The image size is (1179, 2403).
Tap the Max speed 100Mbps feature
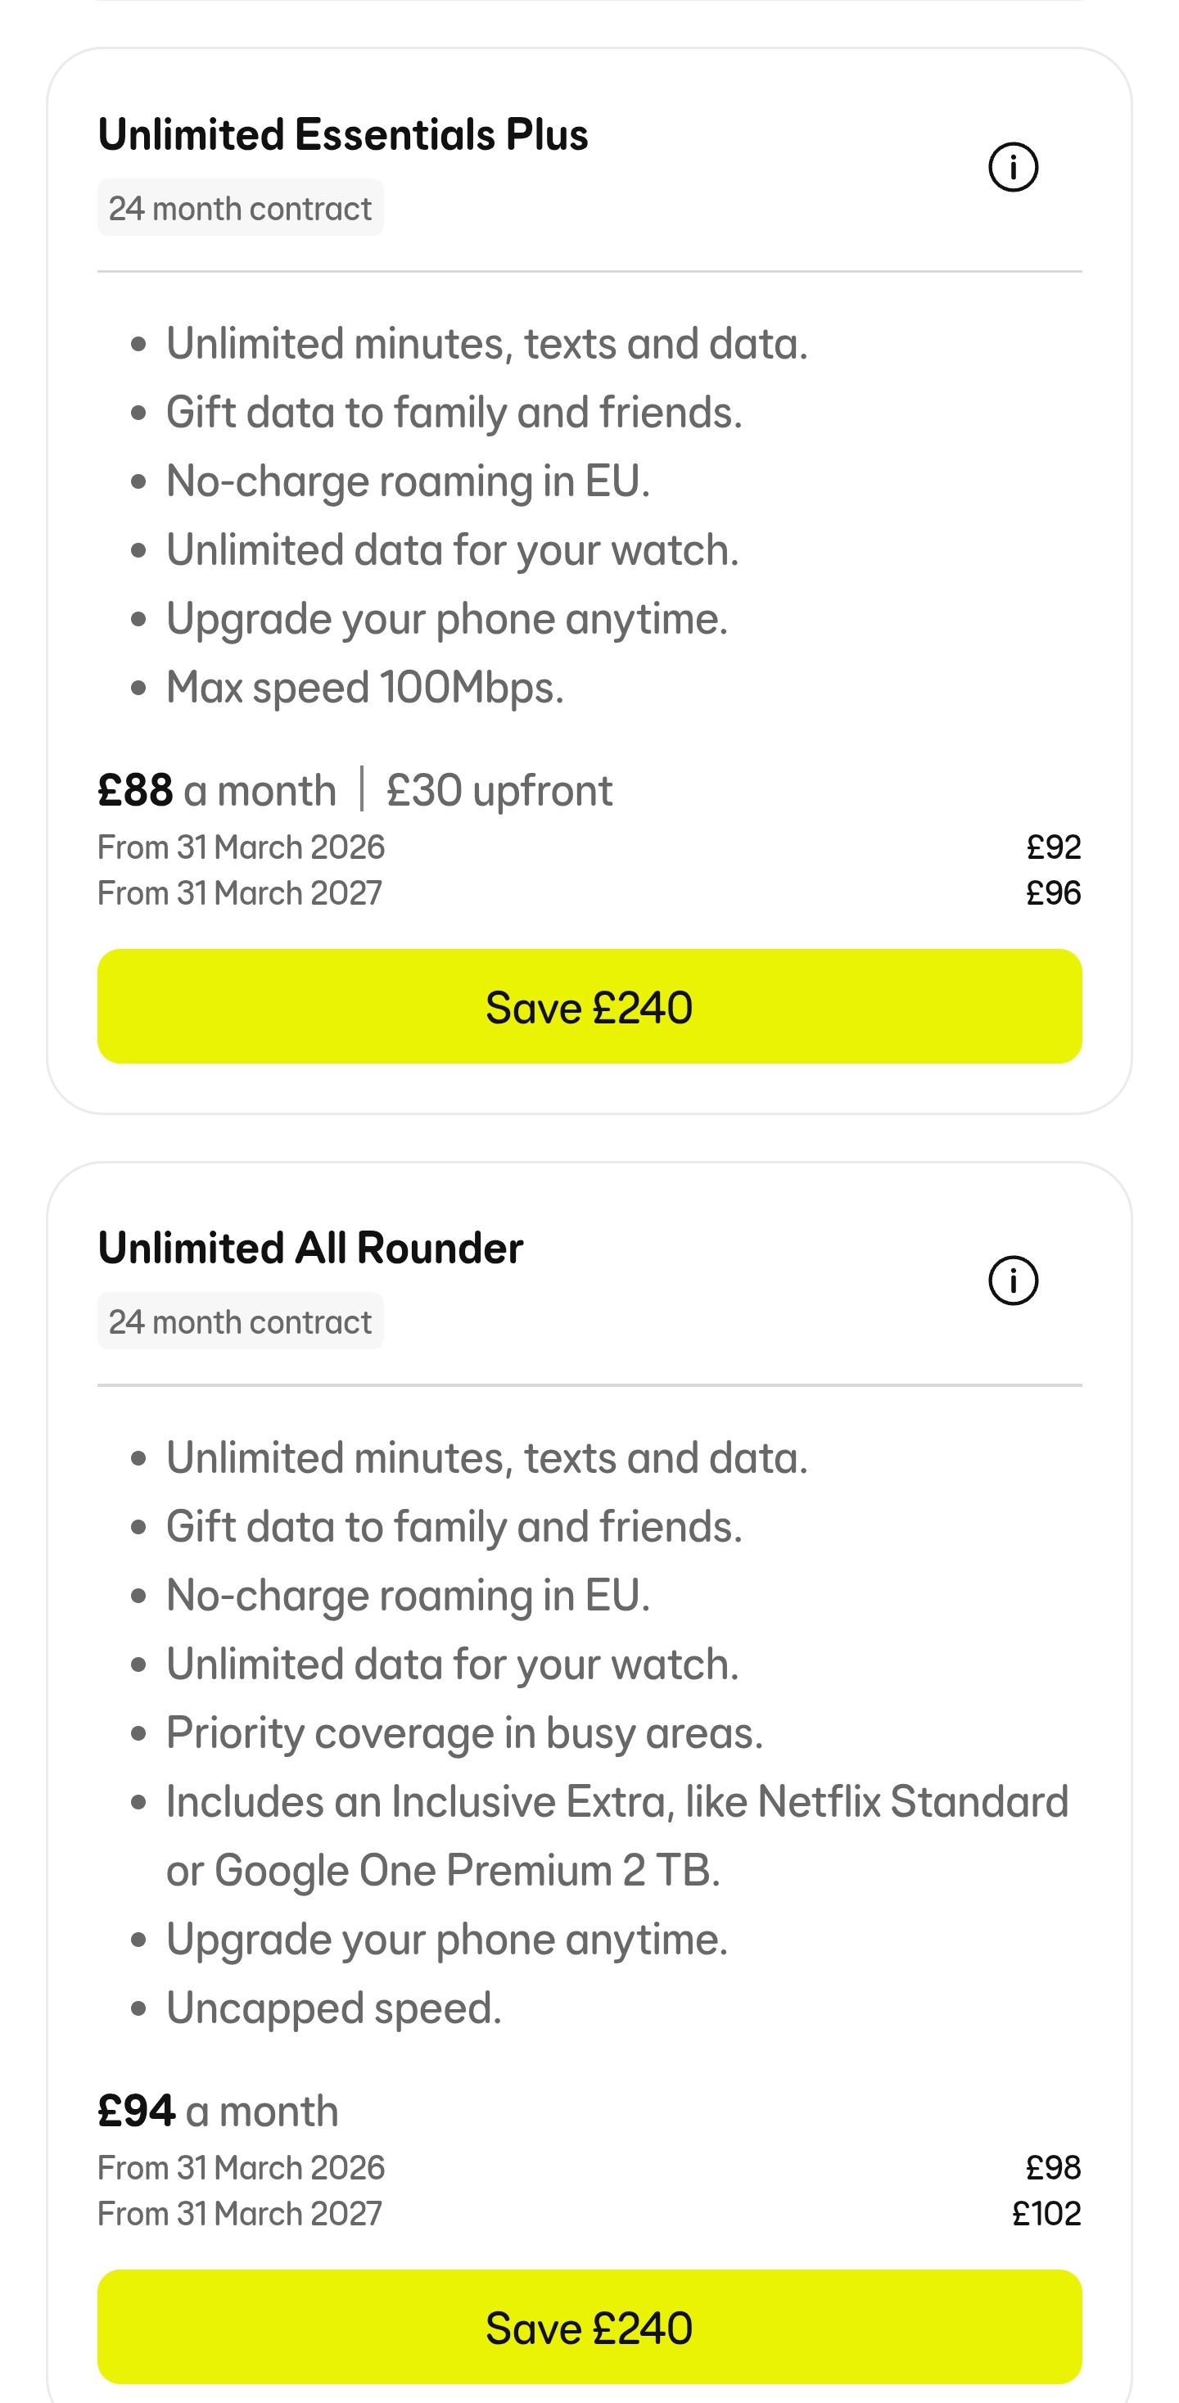[x=364, y=689]
